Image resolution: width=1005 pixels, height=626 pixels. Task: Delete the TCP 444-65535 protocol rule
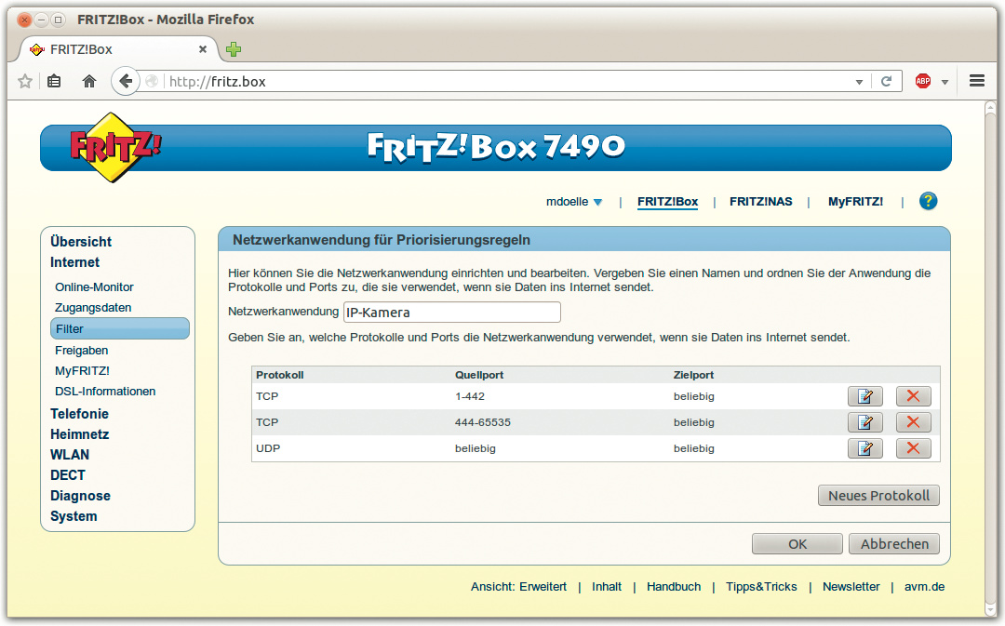pos(913,422)
